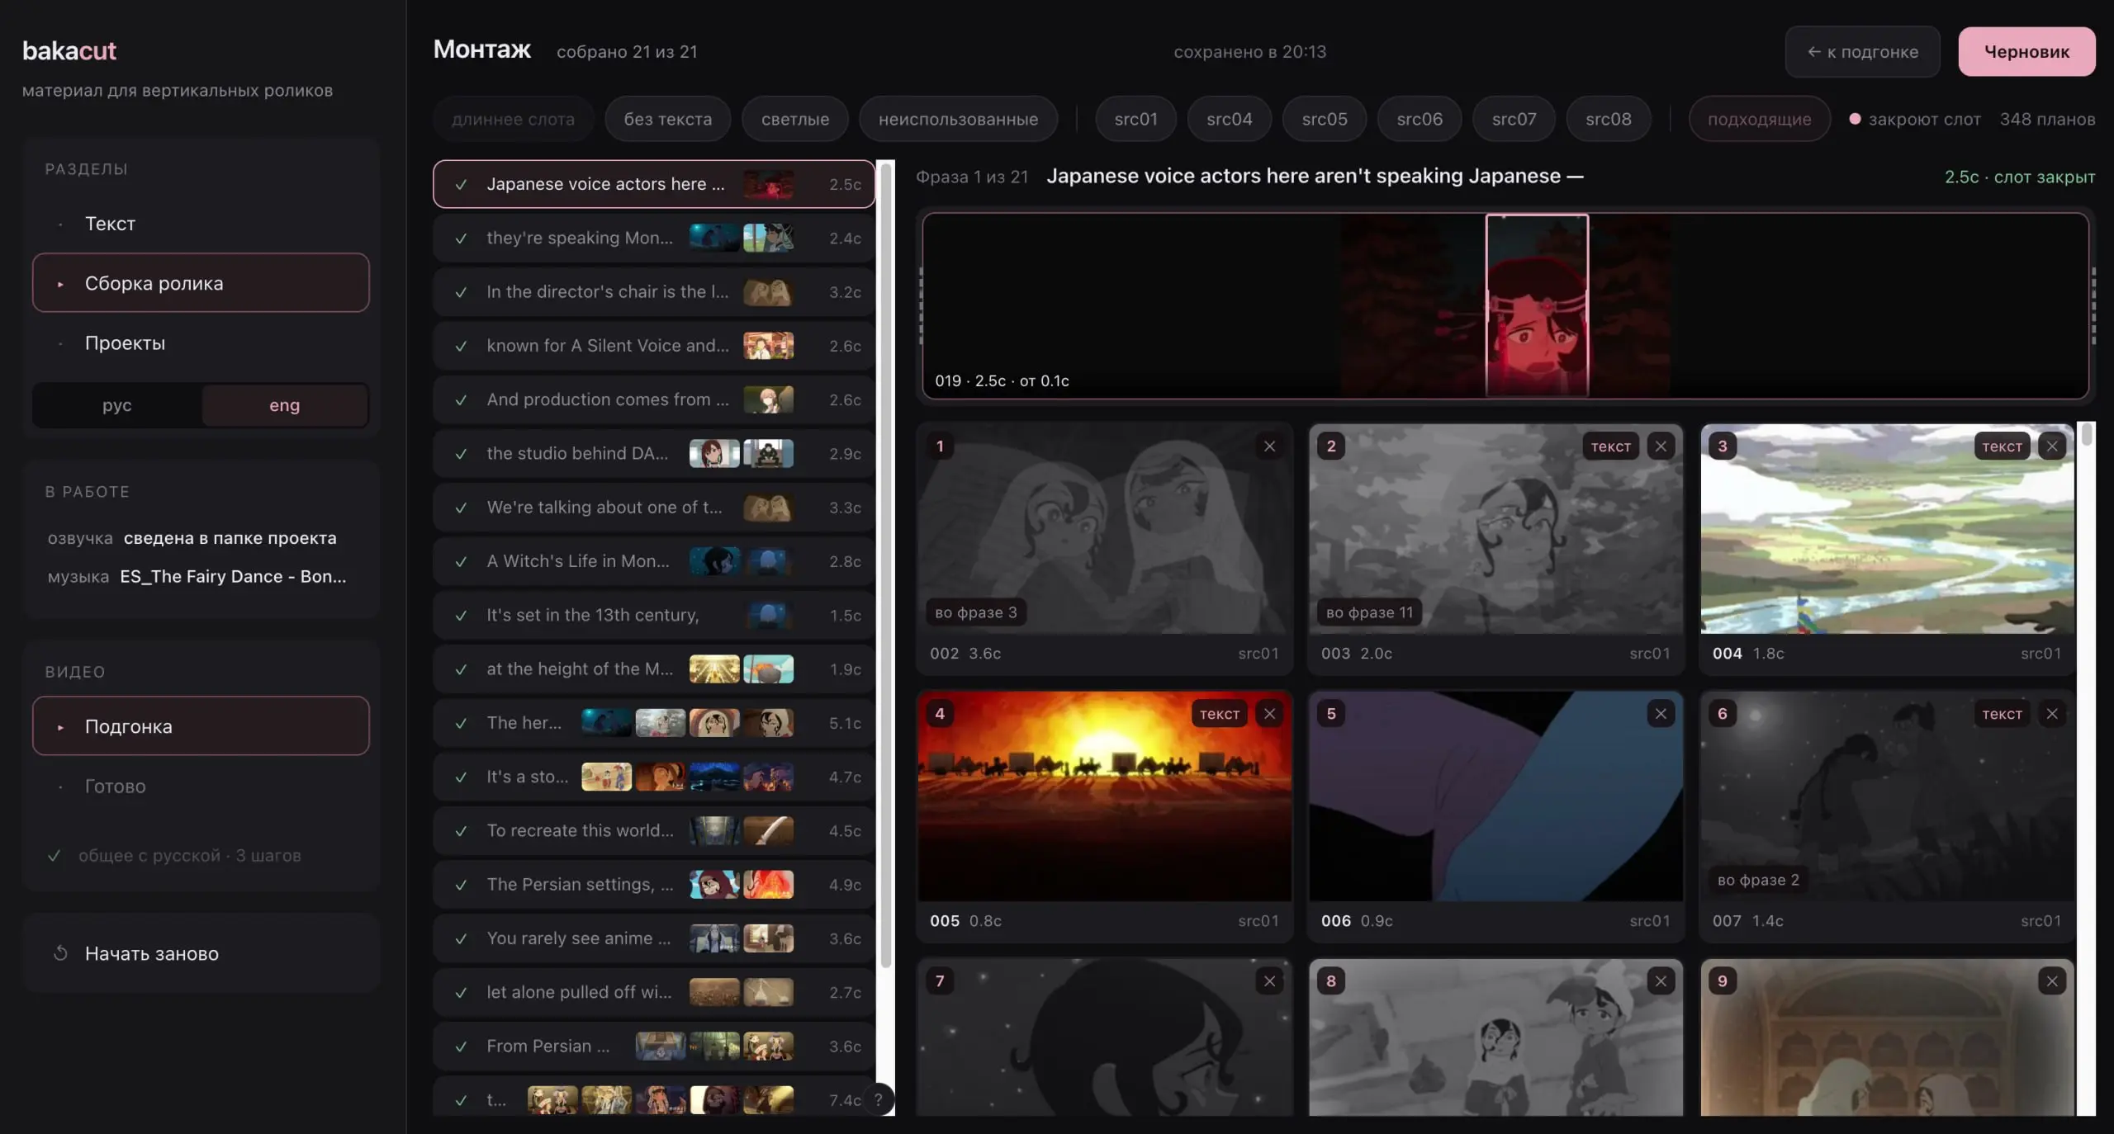
Task: Filter clips by source src08
Action: click(x=1609, y=119)
